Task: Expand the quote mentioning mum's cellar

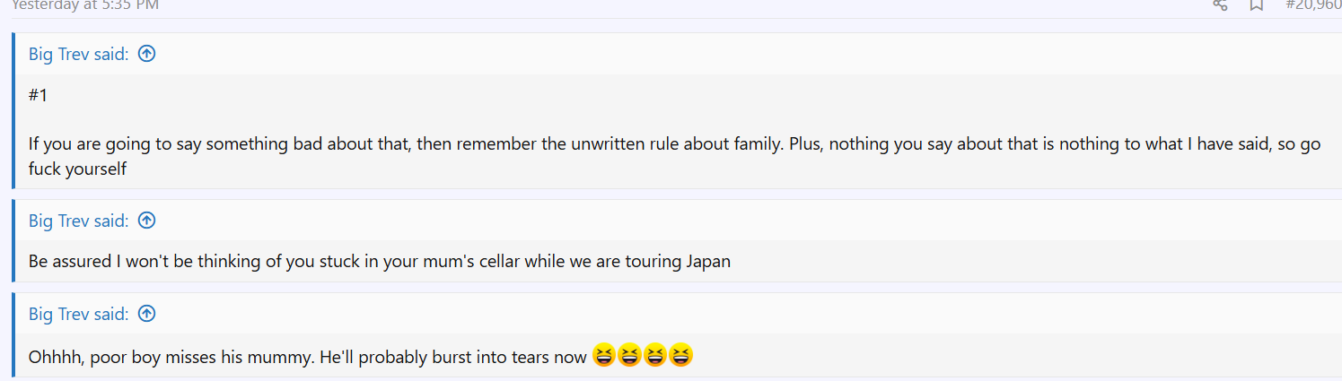Action: click(379, 262)
